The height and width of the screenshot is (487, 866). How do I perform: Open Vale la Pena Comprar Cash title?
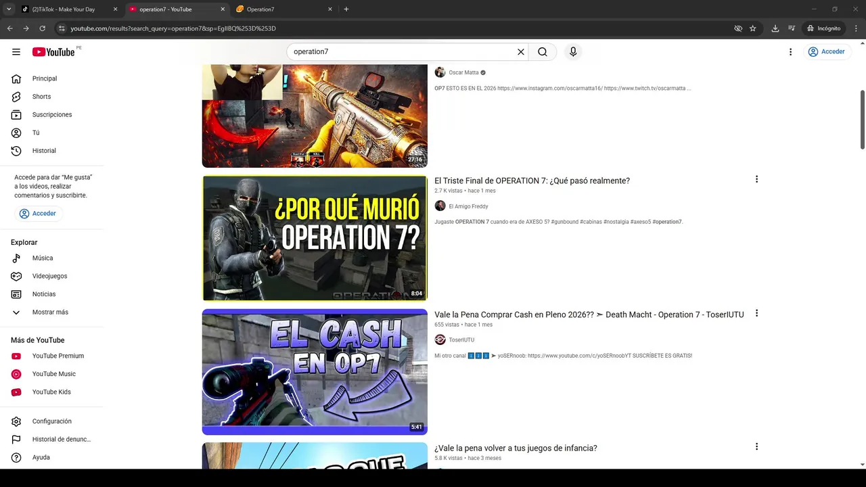point(589,315)
